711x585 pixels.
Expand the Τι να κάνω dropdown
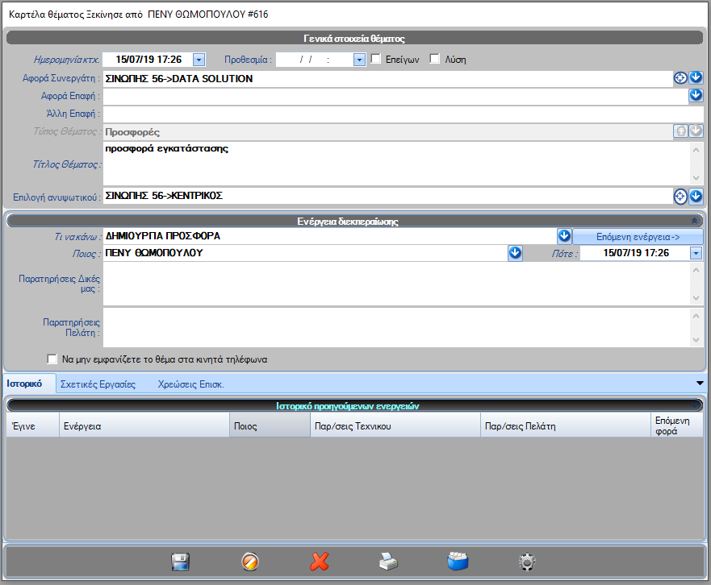click(565, 236)
